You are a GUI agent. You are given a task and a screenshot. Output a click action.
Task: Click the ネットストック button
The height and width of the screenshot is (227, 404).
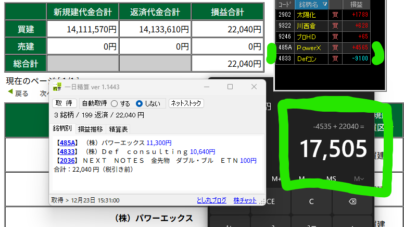186,103
